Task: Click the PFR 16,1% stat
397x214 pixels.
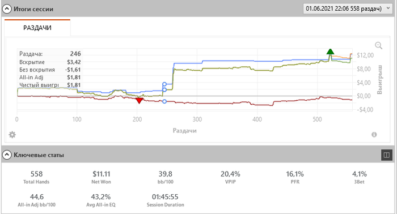Action: pos(295,177)
